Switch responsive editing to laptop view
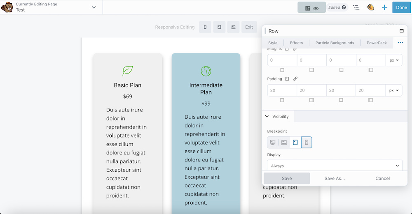The width and height of the screenshot is (412, 214). point(233,27)
